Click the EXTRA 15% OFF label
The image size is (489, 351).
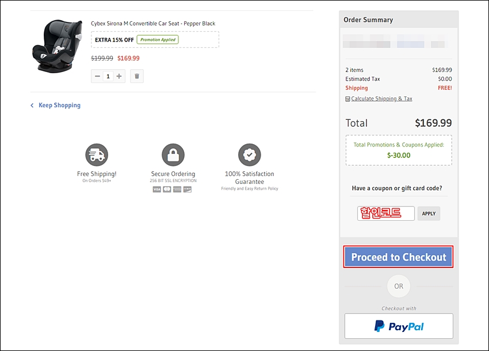pos(114,40)
